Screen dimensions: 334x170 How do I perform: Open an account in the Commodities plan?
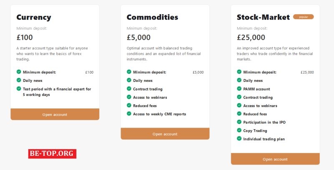tap(165, 134)
